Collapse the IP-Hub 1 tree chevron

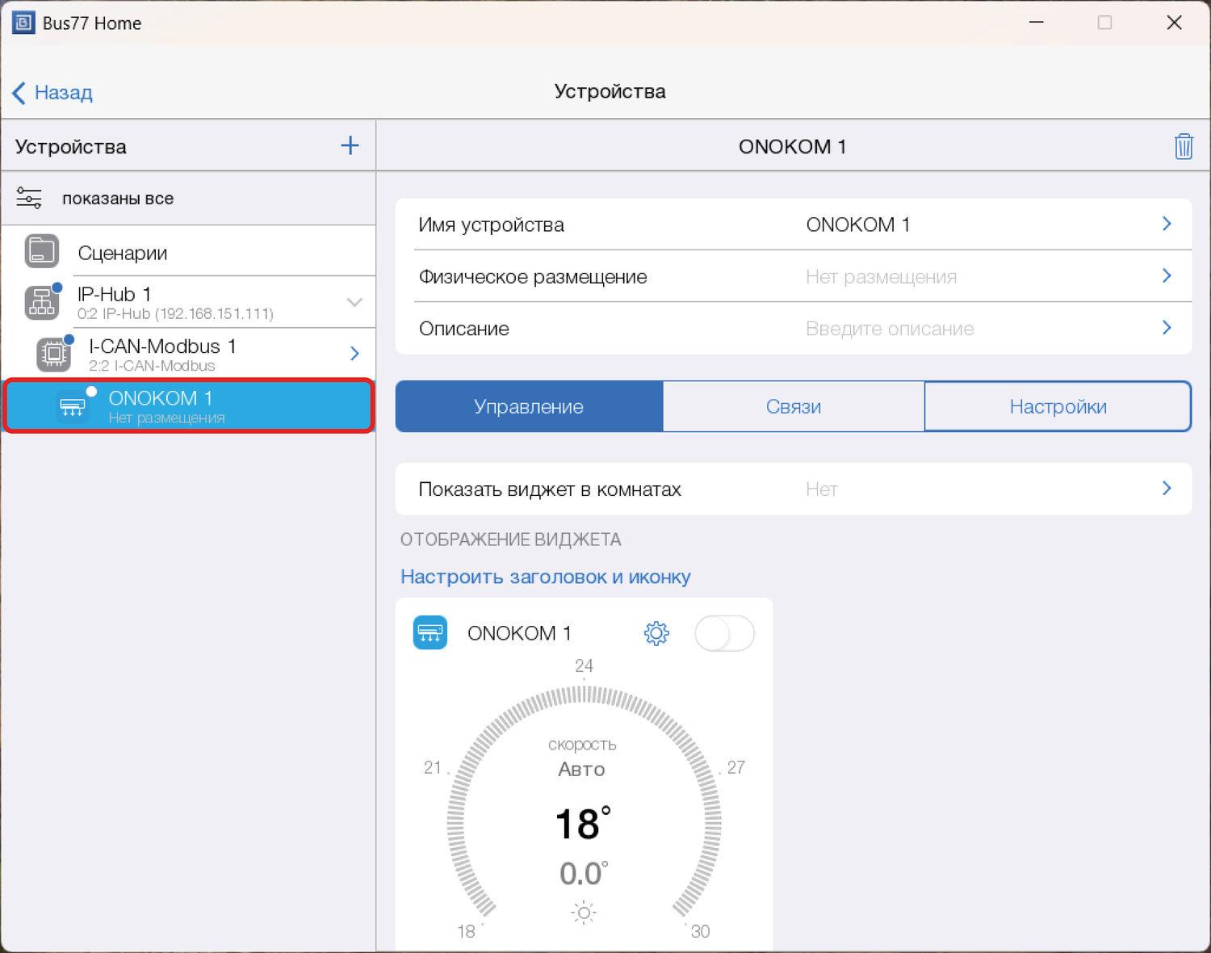click(354, 302)
